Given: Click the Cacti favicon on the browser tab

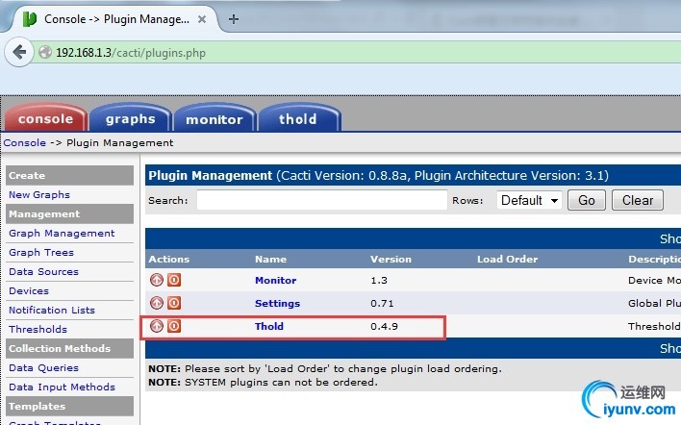Looking at the screenshot, I should [30, 19].
